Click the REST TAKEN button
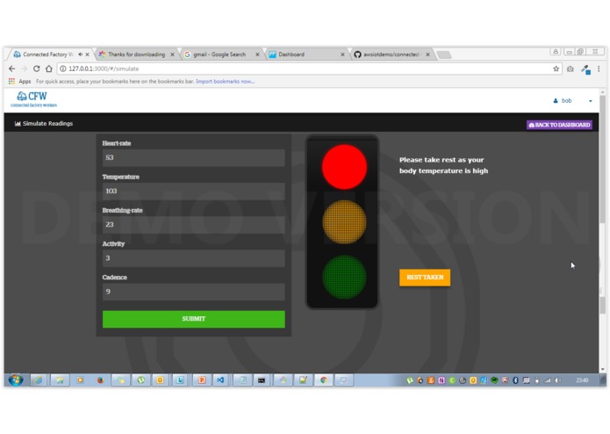Viewport: 610px width, 434px height. pos(425,278)
